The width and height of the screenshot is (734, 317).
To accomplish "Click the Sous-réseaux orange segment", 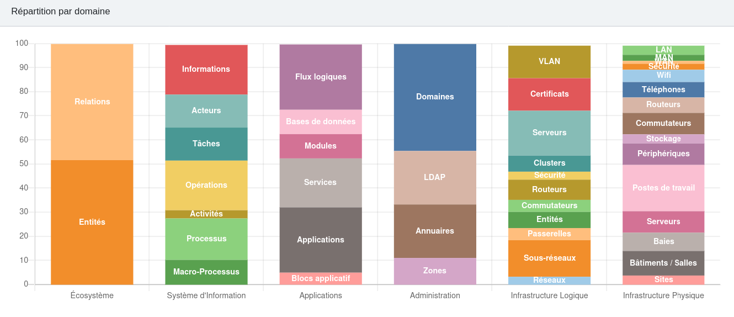I will (549, 258).
